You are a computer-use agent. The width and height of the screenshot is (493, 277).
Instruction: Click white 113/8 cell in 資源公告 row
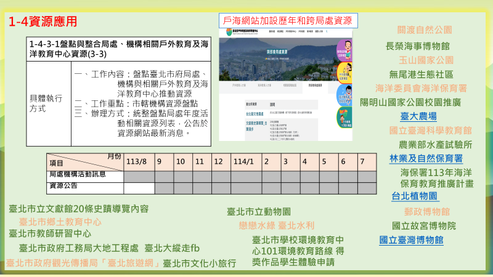click(x=139, y=188)
